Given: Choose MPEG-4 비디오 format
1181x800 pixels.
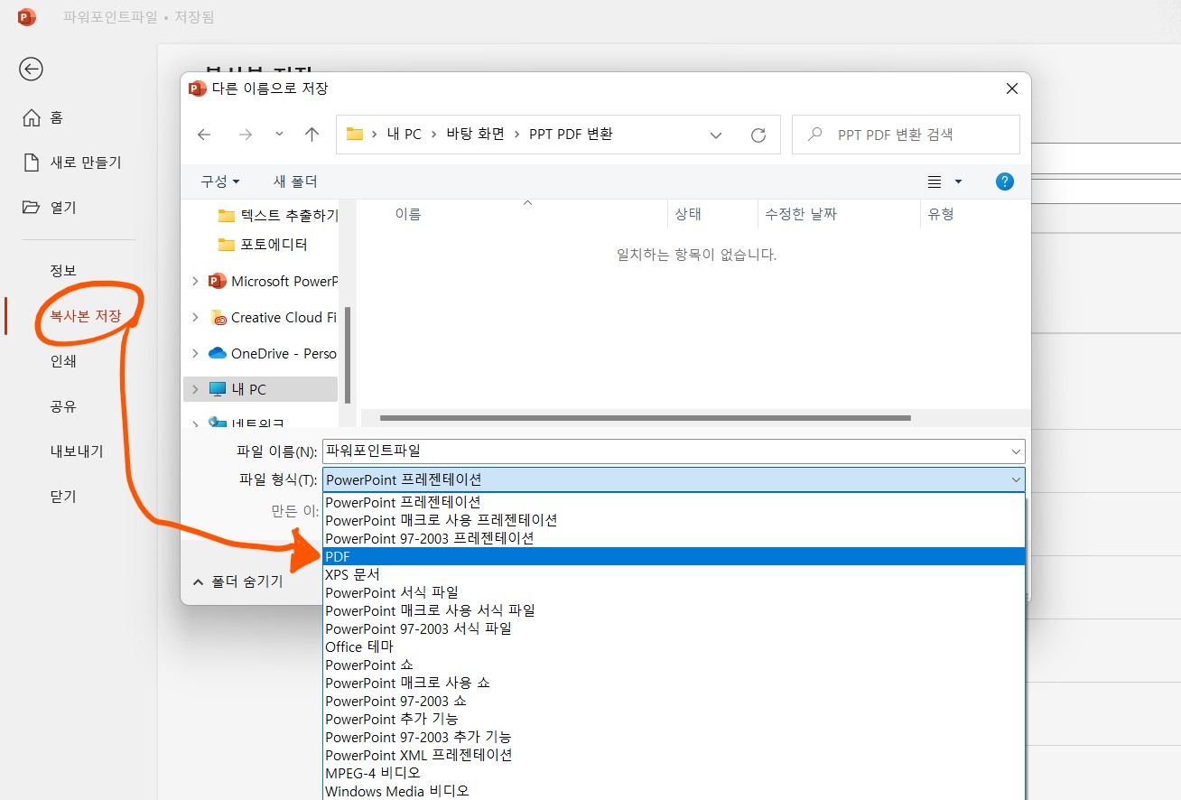Looking at the screenshot, I should point(674,773).
